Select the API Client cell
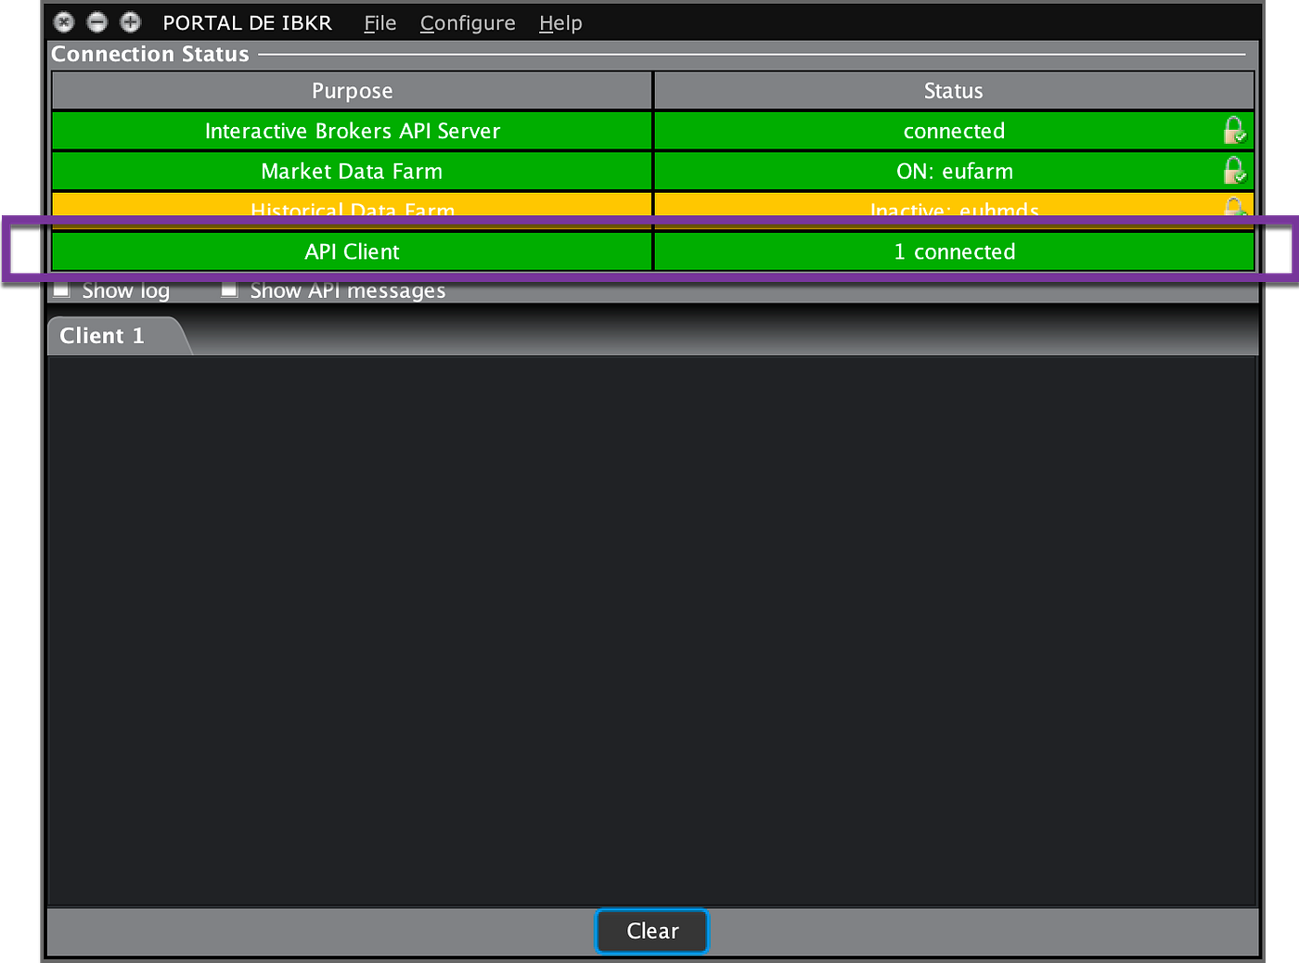 pos(352,251)
